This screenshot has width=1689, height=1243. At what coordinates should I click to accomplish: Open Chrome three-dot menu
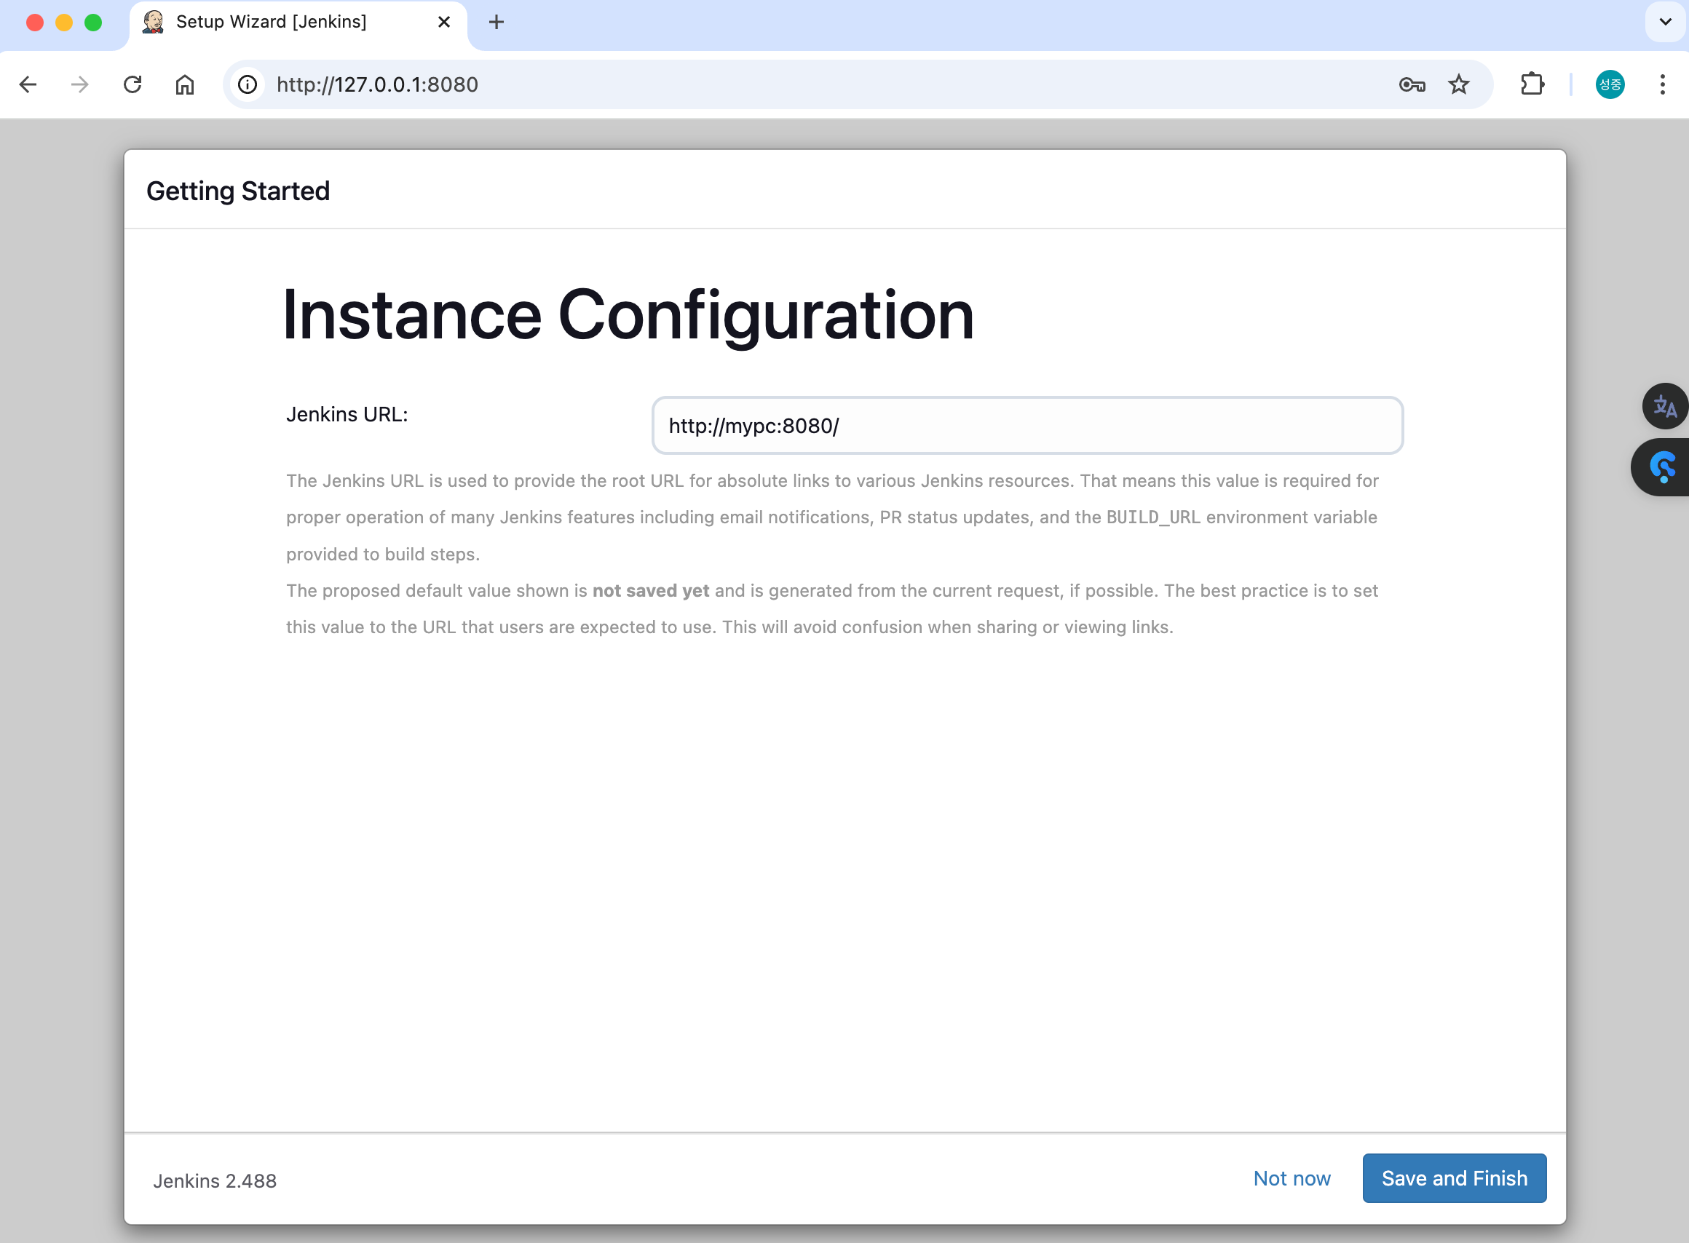[x=1662, y=84]
